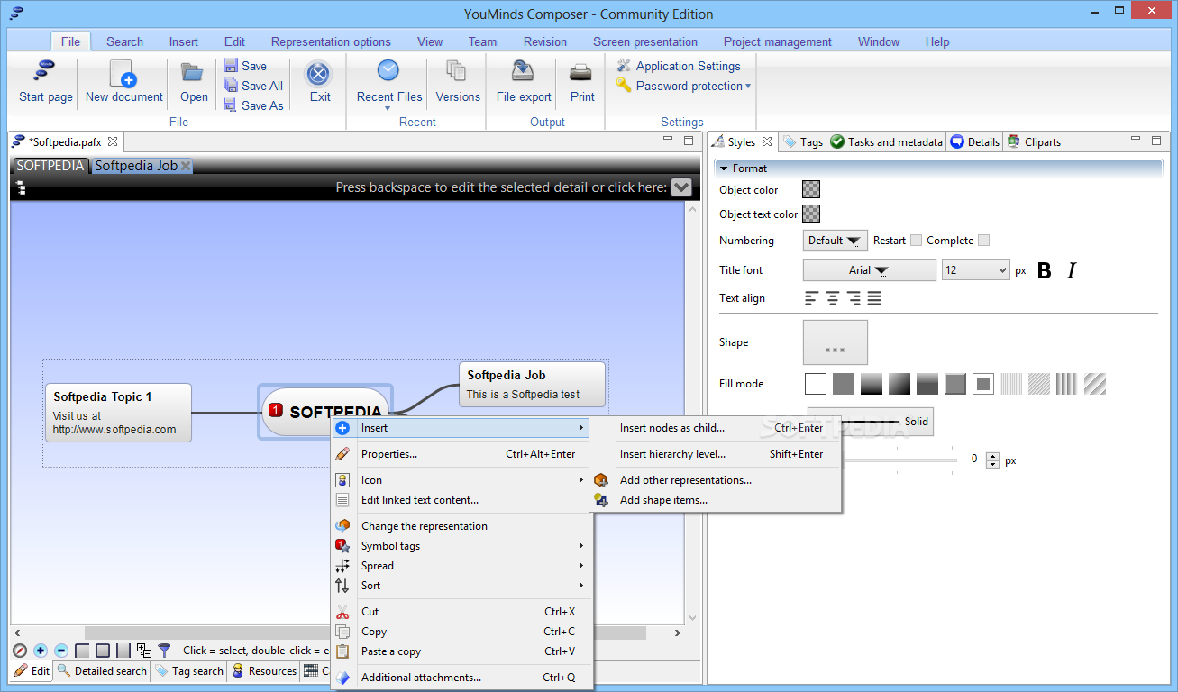Open Properties... from the context menu

point(461,454)
